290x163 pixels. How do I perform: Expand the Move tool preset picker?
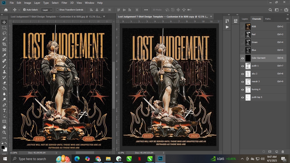pyautogui.click(x=19, y=10)
